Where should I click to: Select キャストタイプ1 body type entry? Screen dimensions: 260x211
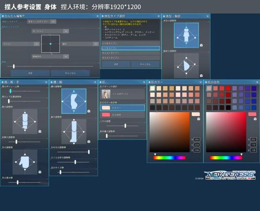(130, 53)
